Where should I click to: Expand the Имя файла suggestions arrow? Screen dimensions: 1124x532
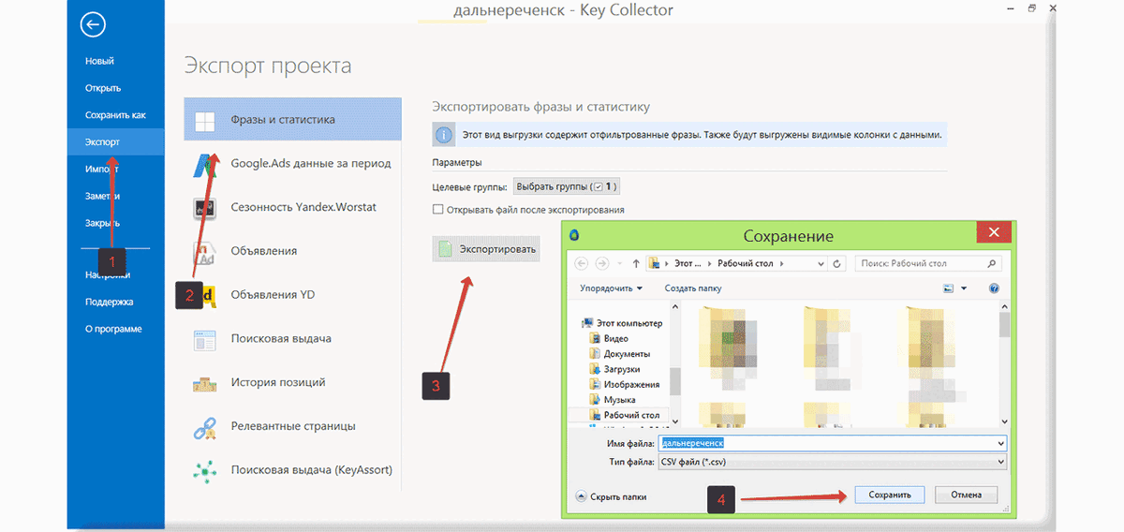(x=1001, y=443)
